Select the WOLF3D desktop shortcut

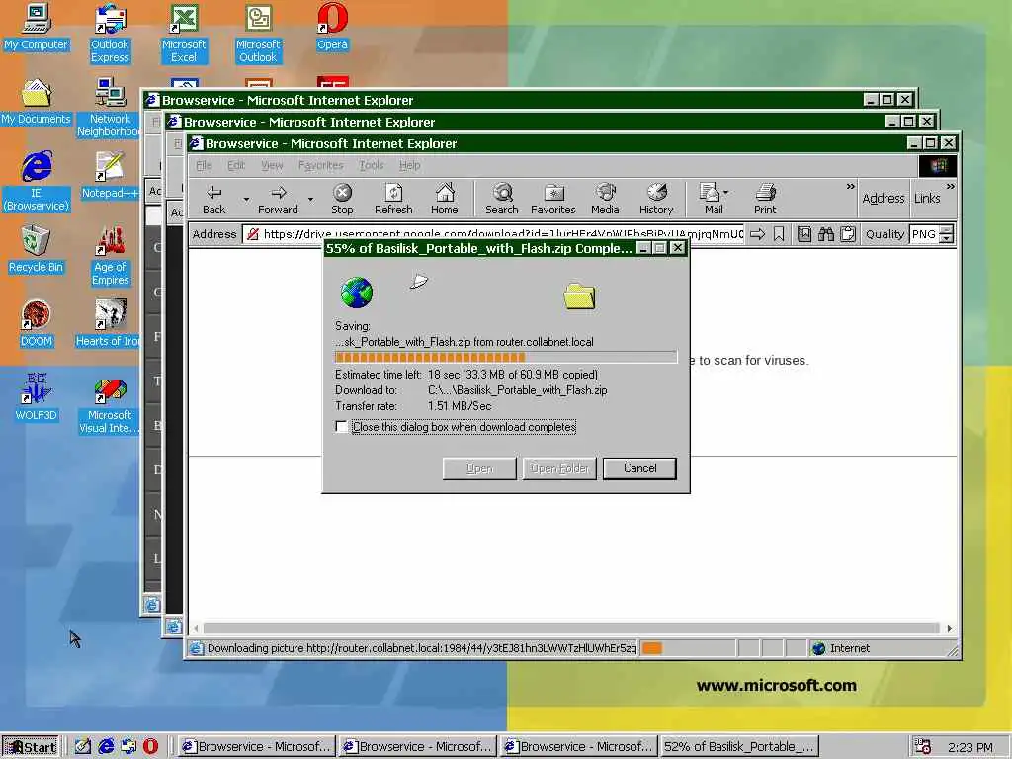pyautogui.click(x=36, y=397)
